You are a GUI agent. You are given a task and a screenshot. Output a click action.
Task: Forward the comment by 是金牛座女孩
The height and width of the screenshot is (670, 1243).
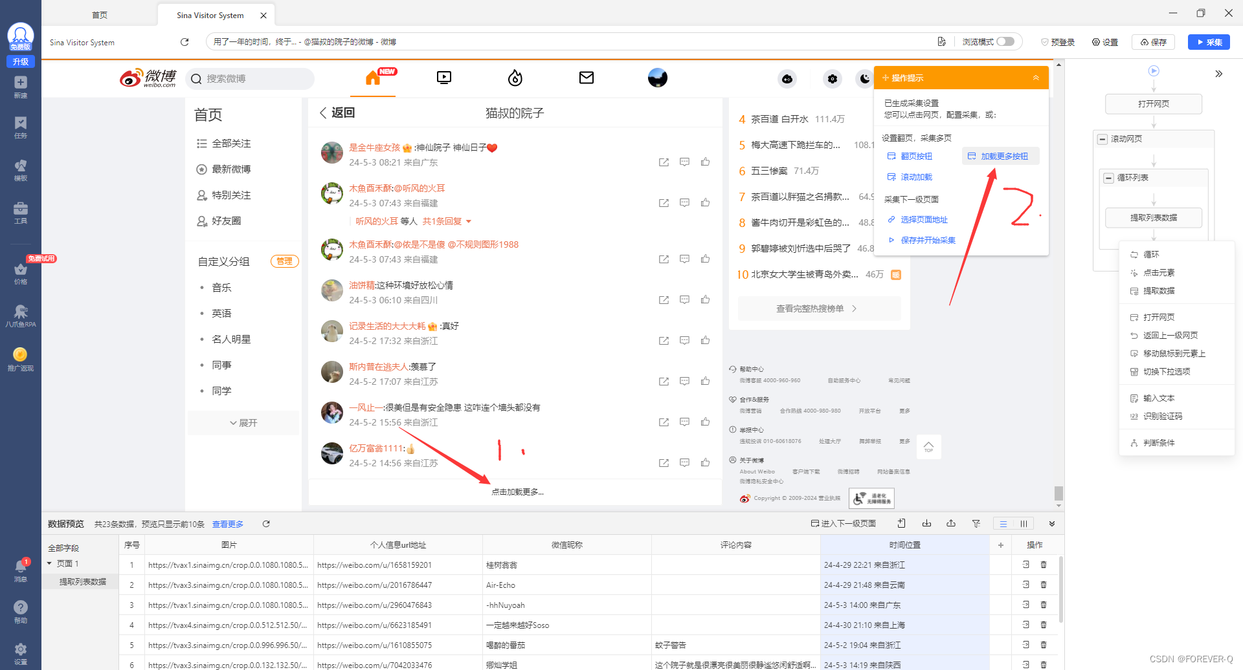(x=664, y=162)
